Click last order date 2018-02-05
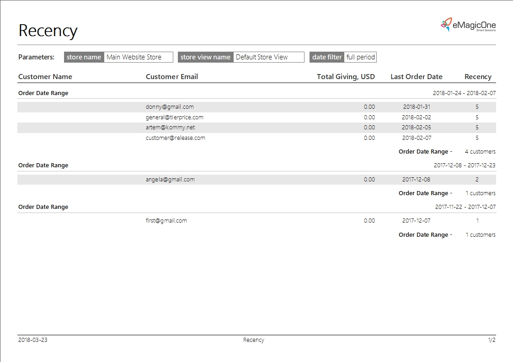The height and width of the screenshot is (362, 513). click(x=416, y=128)
